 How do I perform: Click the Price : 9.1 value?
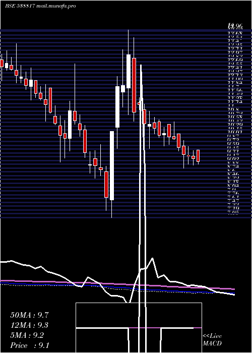pos(30,345)
